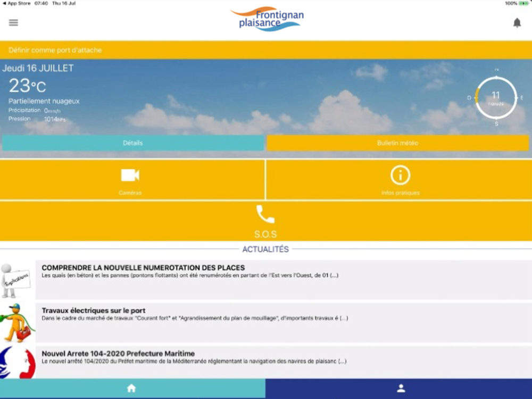Tap the Frontignan plaisance logo
The image size is (532, 399).
coord(267,19)
